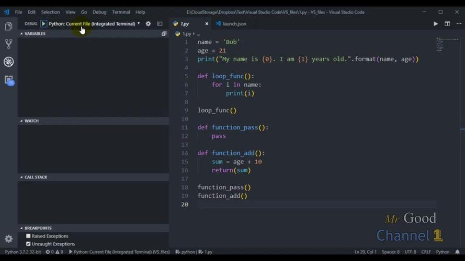
Task: Open the Manage gear in activity bar
Action: [8, 239]
